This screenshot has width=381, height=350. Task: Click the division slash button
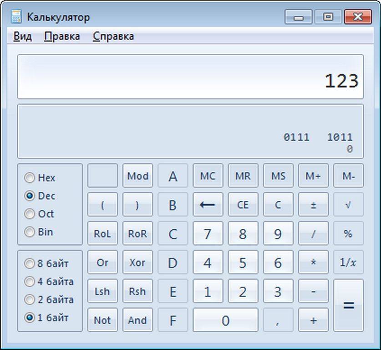(x=313, y=234)
